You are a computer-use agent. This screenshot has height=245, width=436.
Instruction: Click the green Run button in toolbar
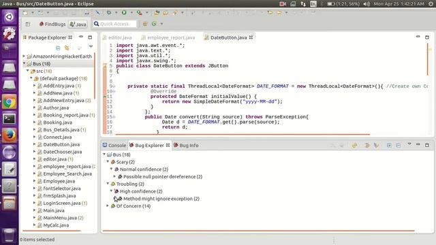pyautogui.click(x=124, y=13)
